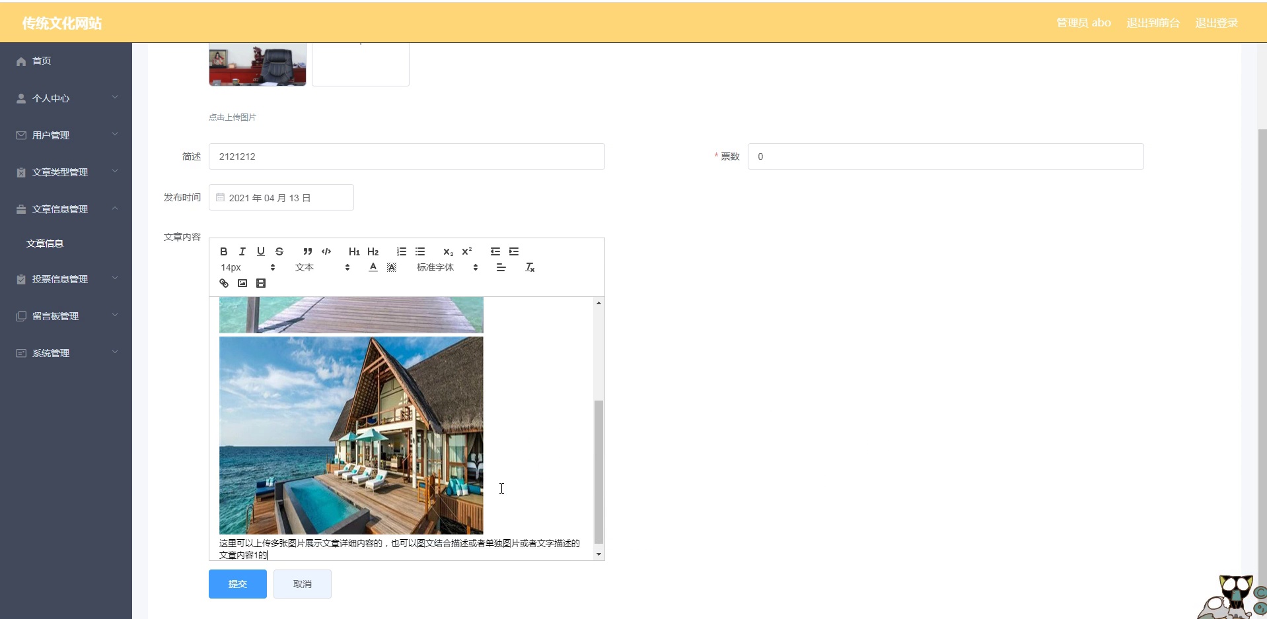Expand the 系统管理 sidebar menu
This screenshot has height=619, width=1267.
[x=66, y=353]
